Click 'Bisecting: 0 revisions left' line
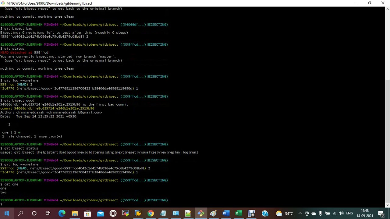 point(64,33)
